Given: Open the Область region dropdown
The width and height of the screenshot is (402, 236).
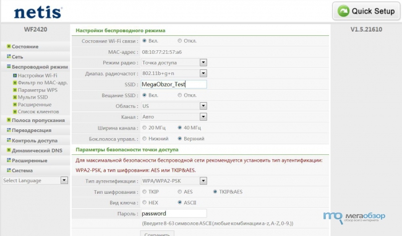Looking at the screenshot, I should coord(174,106).
